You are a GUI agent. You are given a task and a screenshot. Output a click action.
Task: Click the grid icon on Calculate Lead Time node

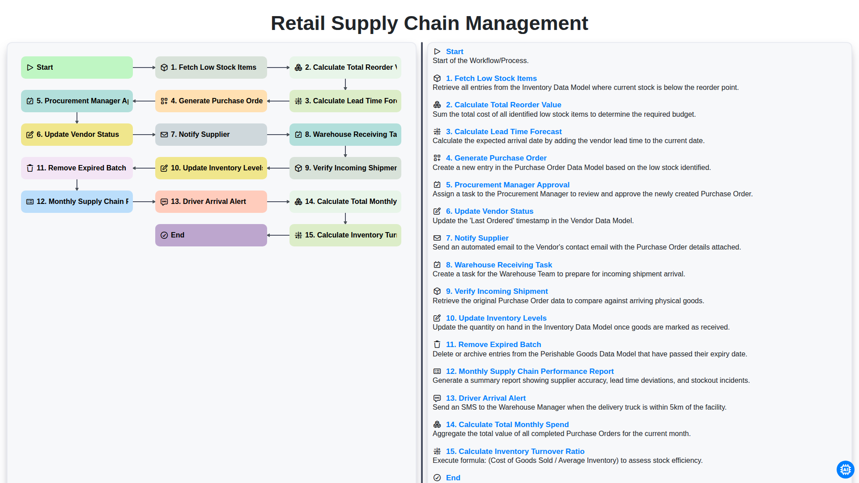[x=298, y=101]
